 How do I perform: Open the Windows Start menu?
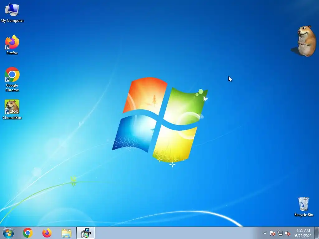(8, 233)
